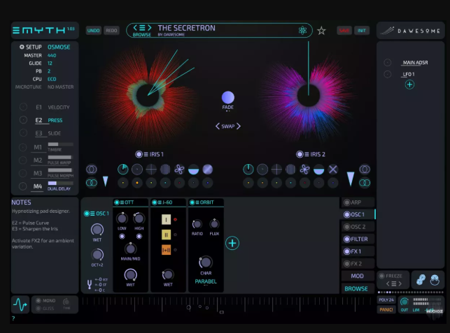Switch to the MOD tab
The image size is (450, 333).
coord(358,276)
